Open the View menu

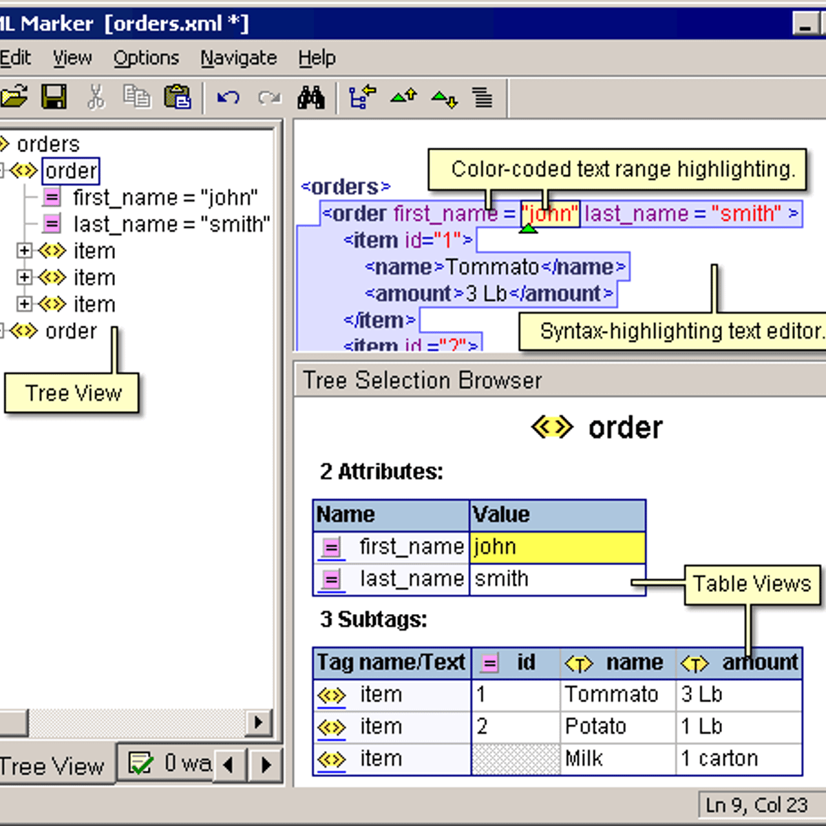pos(72,58)
